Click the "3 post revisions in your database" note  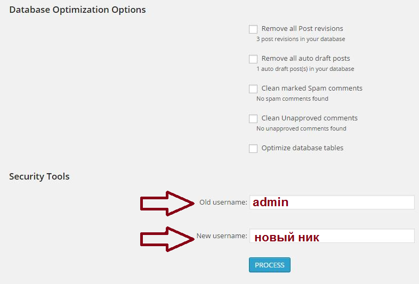(301, 39)
